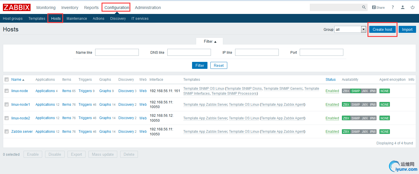419x174 pixels.
Task: Open Triggers for linux-node1
Action: (85, 105)
